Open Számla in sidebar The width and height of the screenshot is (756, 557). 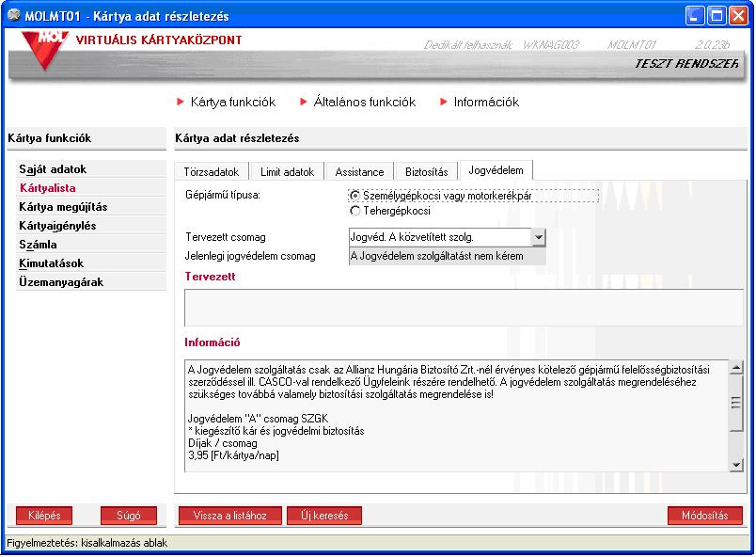(90, 245)
